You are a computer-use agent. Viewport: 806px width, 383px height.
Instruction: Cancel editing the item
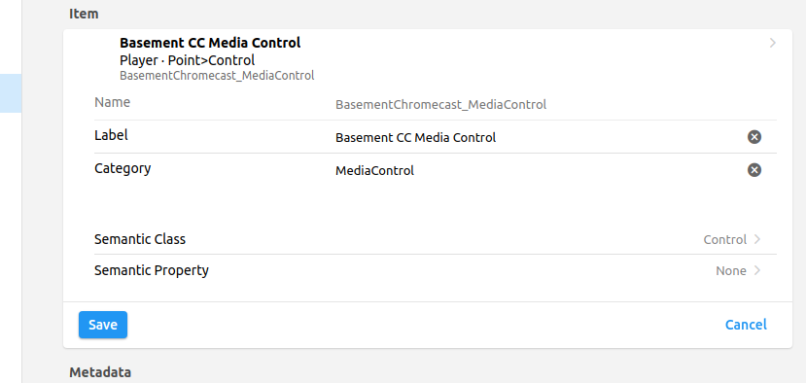tap(746, 325)
